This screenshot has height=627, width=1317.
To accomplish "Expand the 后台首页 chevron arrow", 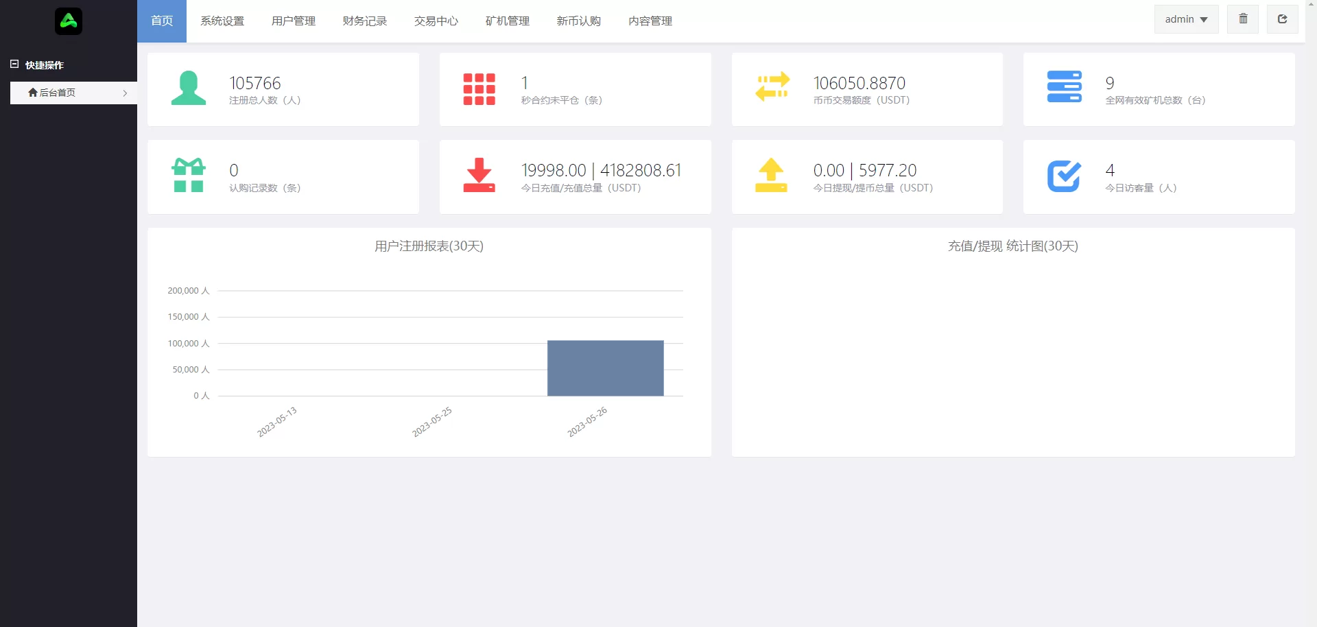I will (x=125, y=93).
